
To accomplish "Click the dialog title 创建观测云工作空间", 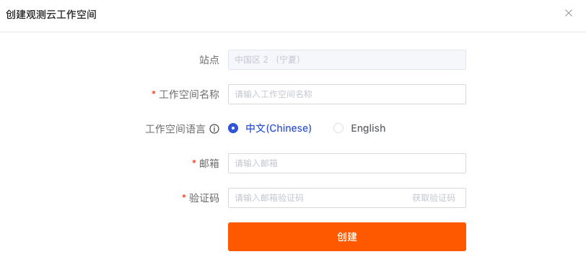I will coord(51,15).
